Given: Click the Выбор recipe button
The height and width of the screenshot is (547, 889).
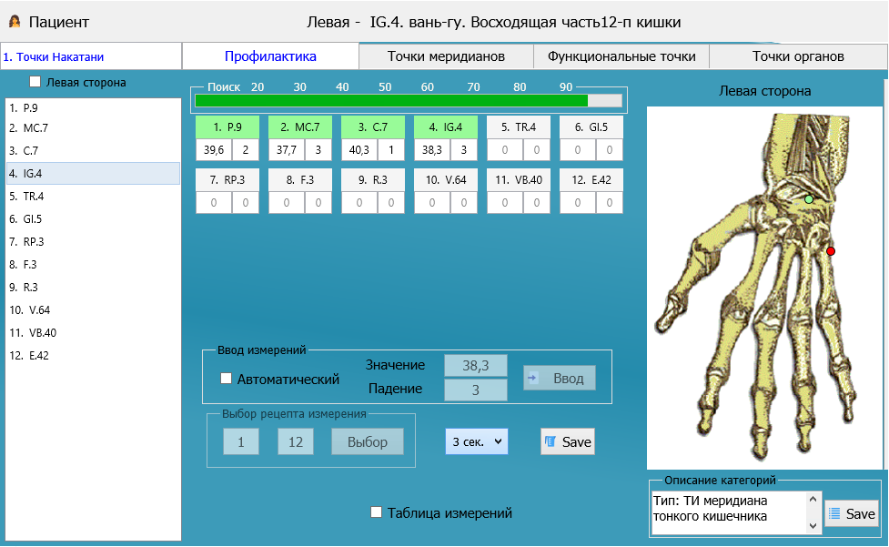Looking at the screenshot, I should (367, 441).
